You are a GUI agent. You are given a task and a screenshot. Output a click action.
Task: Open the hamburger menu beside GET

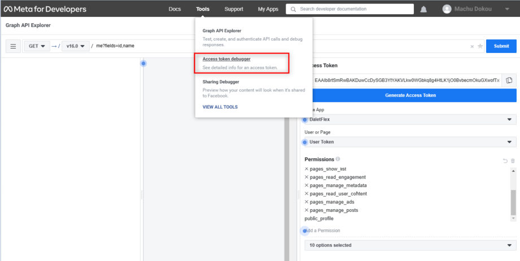13,46
